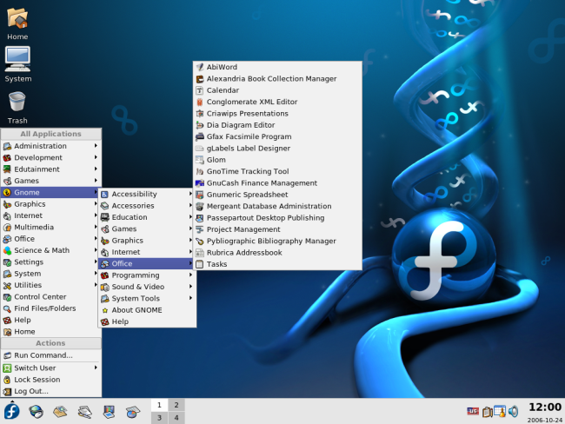Select the highlighted Gnome menu entry
The image size is (565, 424).
[50, 192]
